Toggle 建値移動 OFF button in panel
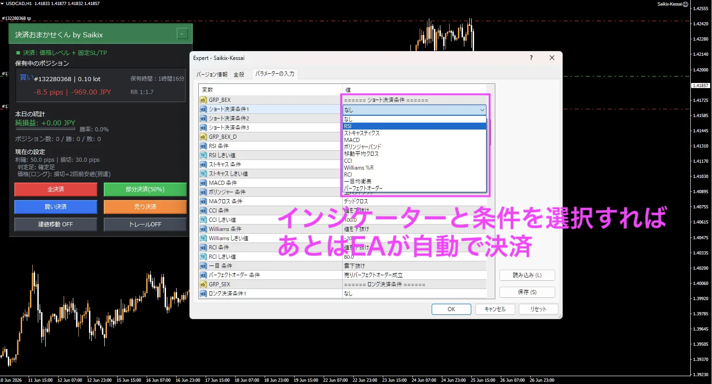The height and width of the screenshot is (384, 712). point(56,224)
